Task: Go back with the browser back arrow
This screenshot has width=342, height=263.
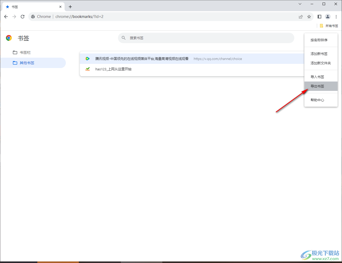Action: 6,17
